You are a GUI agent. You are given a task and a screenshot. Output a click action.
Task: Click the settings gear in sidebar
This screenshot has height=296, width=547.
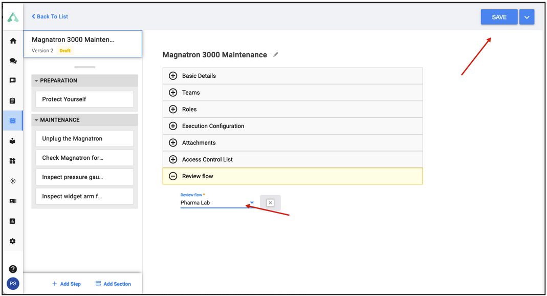(13, 241)
